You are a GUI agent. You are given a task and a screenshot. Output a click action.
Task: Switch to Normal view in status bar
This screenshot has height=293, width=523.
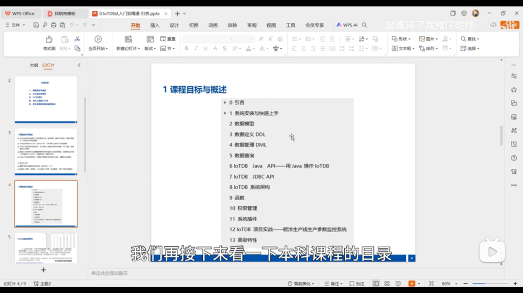[x=376, y=284]
